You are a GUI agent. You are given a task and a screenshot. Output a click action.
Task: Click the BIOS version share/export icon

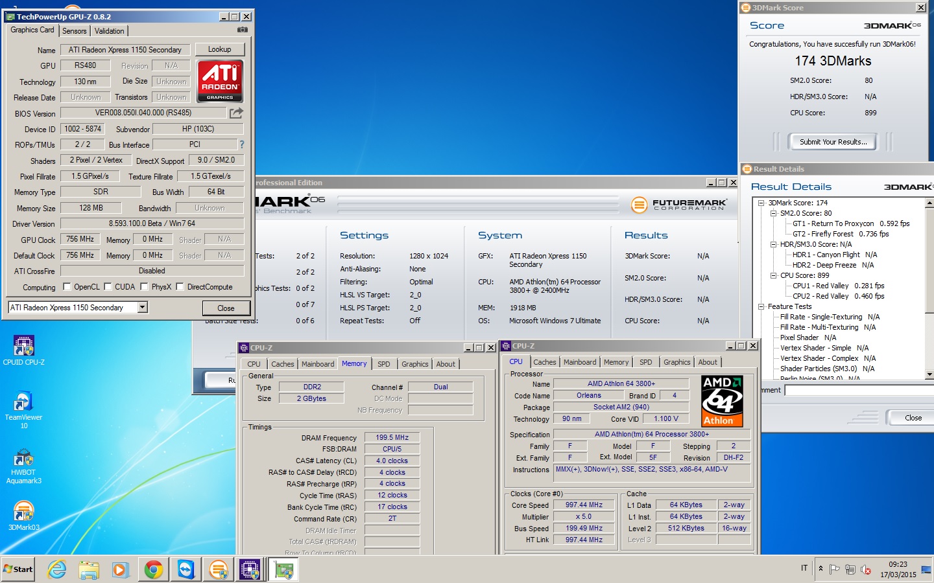pyautogui.click(x=236, y=113)
